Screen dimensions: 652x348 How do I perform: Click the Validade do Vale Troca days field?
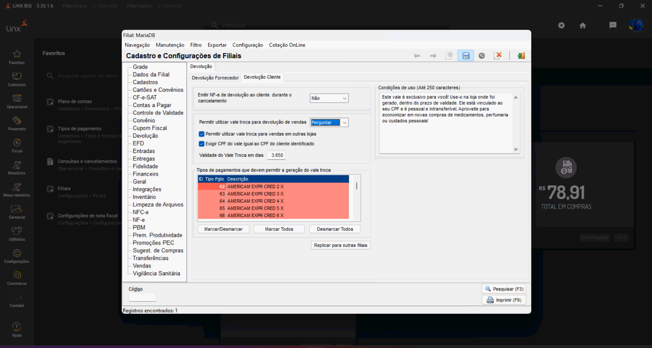point(276,155)
